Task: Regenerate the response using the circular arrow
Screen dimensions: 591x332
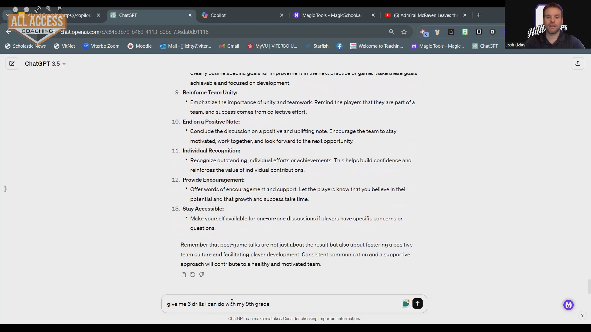Action: click(193, 275)
